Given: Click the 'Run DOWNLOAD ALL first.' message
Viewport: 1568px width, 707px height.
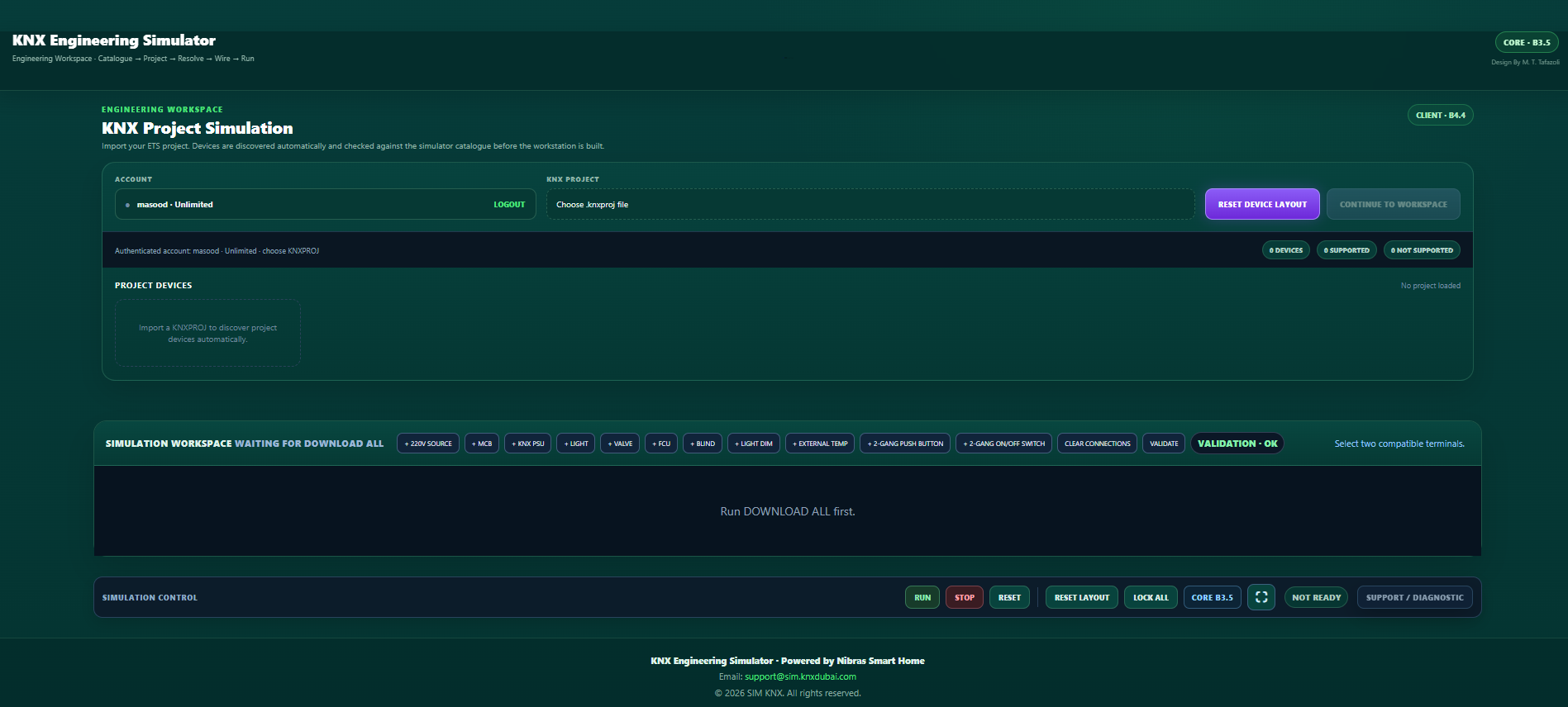Looking at the screenshot, I should [x=788, y=511].
